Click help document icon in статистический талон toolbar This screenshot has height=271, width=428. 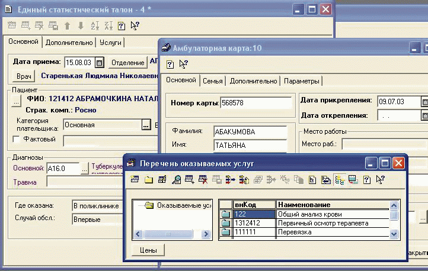[x=122, y=26]
